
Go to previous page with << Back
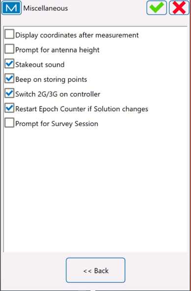pyautogui.click(x=96, y=270)
